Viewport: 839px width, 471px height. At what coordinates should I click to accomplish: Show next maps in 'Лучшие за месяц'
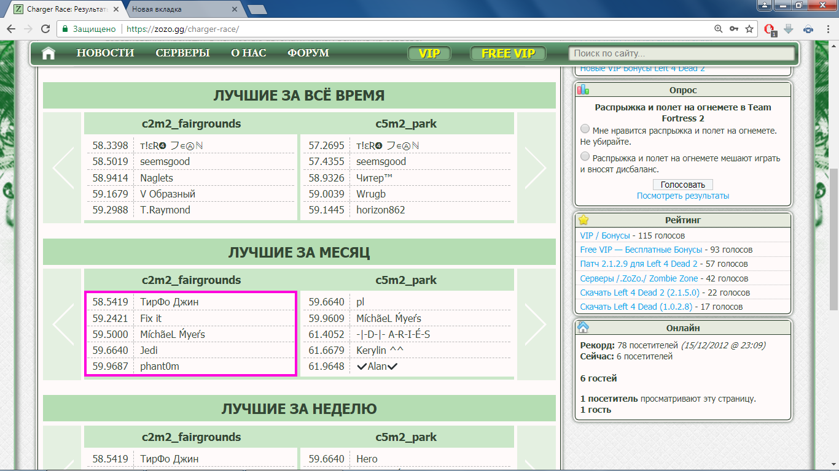click(536, 323)
